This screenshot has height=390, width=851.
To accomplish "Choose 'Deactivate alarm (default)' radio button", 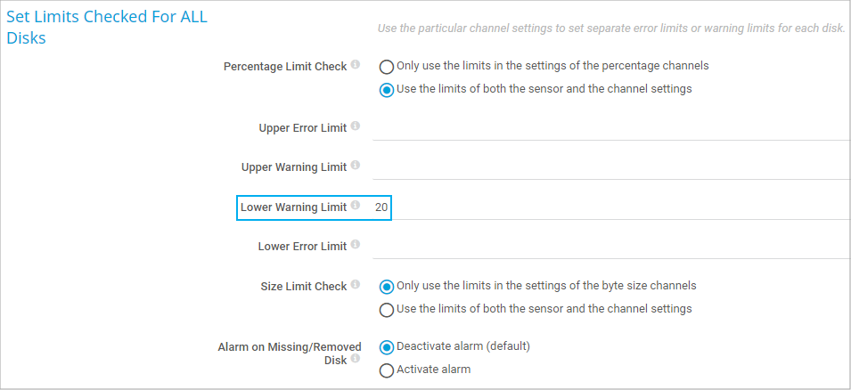I will pyautogui.click(x=387, y=347).
